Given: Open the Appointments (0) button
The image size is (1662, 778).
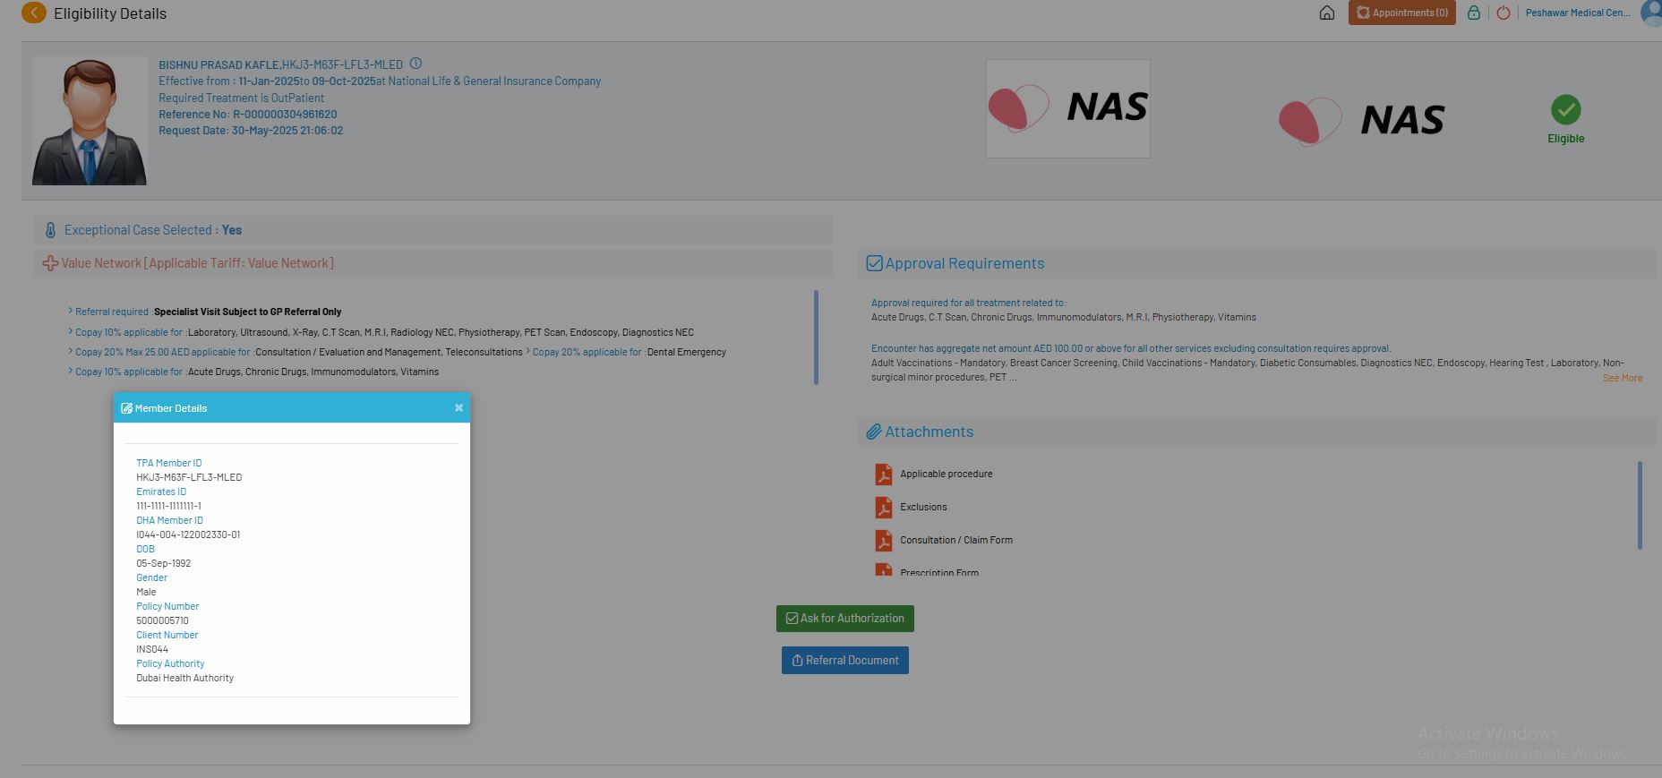Looking at the screenshot, I should [1402, 13].
